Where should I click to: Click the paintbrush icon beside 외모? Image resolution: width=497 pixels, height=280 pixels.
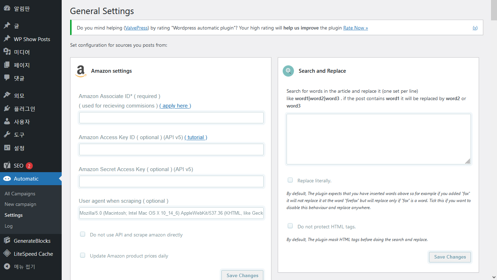7,95
